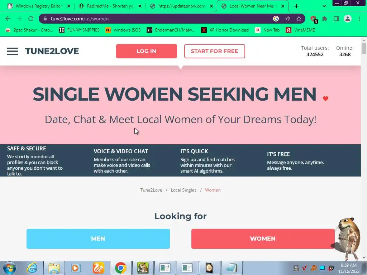Go back with the browser back arrow
The width and height of the screenshot is (367, 275).
(8, 19)
